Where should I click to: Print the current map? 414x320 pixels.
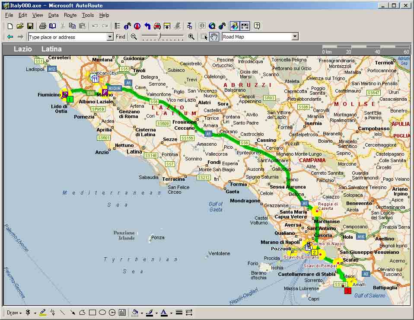pyautogui.click(x=42, y=26)
